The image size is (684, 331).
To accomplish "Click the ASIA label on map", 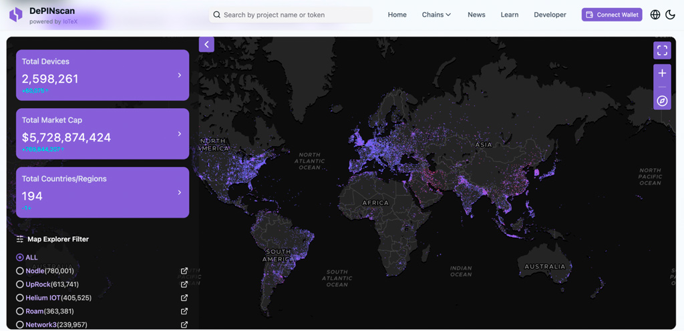I will pos(484,145).
